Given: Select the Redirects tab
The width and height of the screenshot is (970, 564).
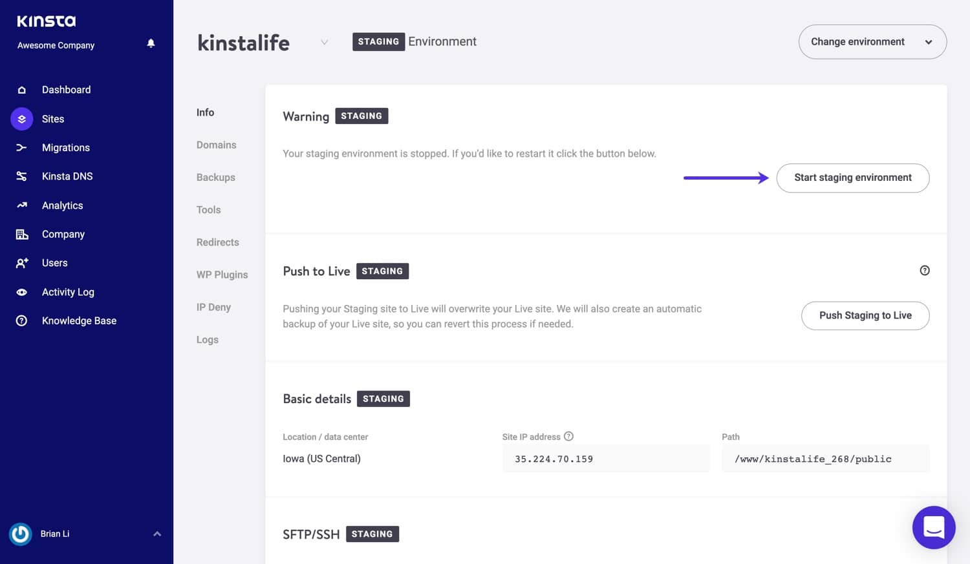Looking at the screenshot, I should (218, 242).
